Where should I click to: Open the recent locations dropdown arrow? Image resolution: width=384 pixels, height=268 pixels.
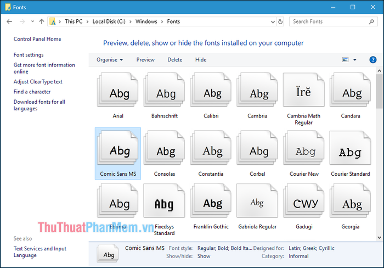point(32,21)
